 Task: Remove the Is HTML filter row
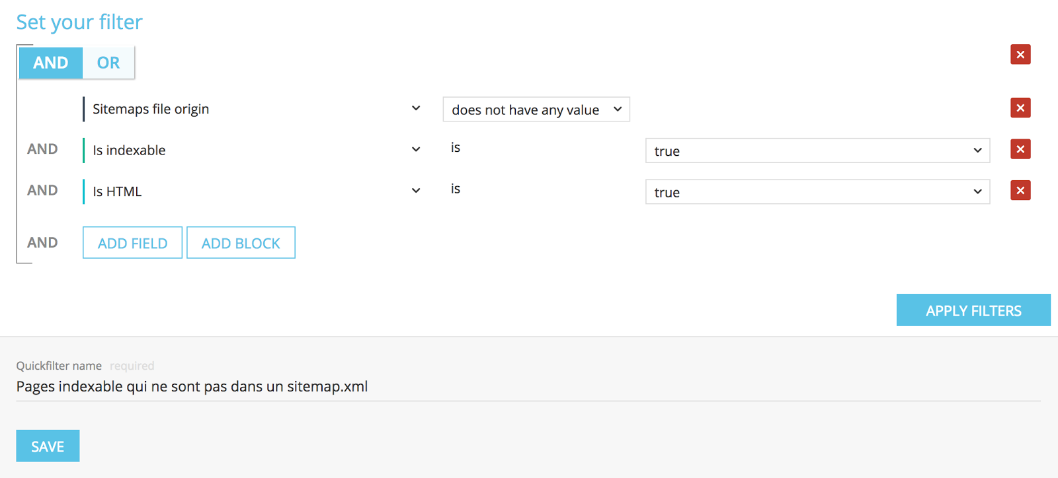tap(1020, 191)
